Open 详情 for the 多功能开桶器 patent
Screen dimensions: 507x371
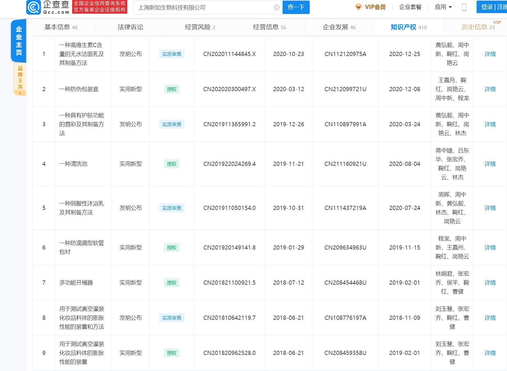point(490,283)
